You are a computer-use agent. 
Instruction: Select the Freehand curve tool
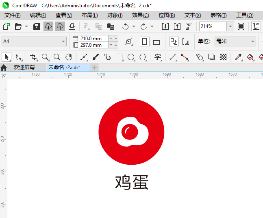84,57
